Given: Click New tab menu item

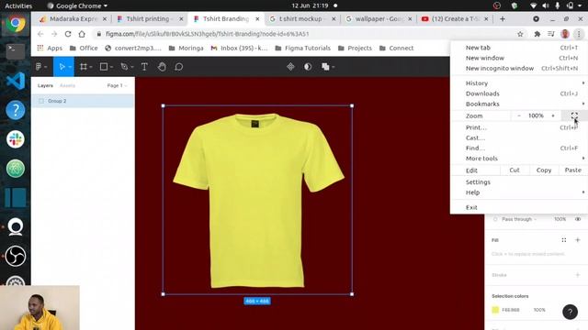Looking at the screenshot, I should pos(519,48).
